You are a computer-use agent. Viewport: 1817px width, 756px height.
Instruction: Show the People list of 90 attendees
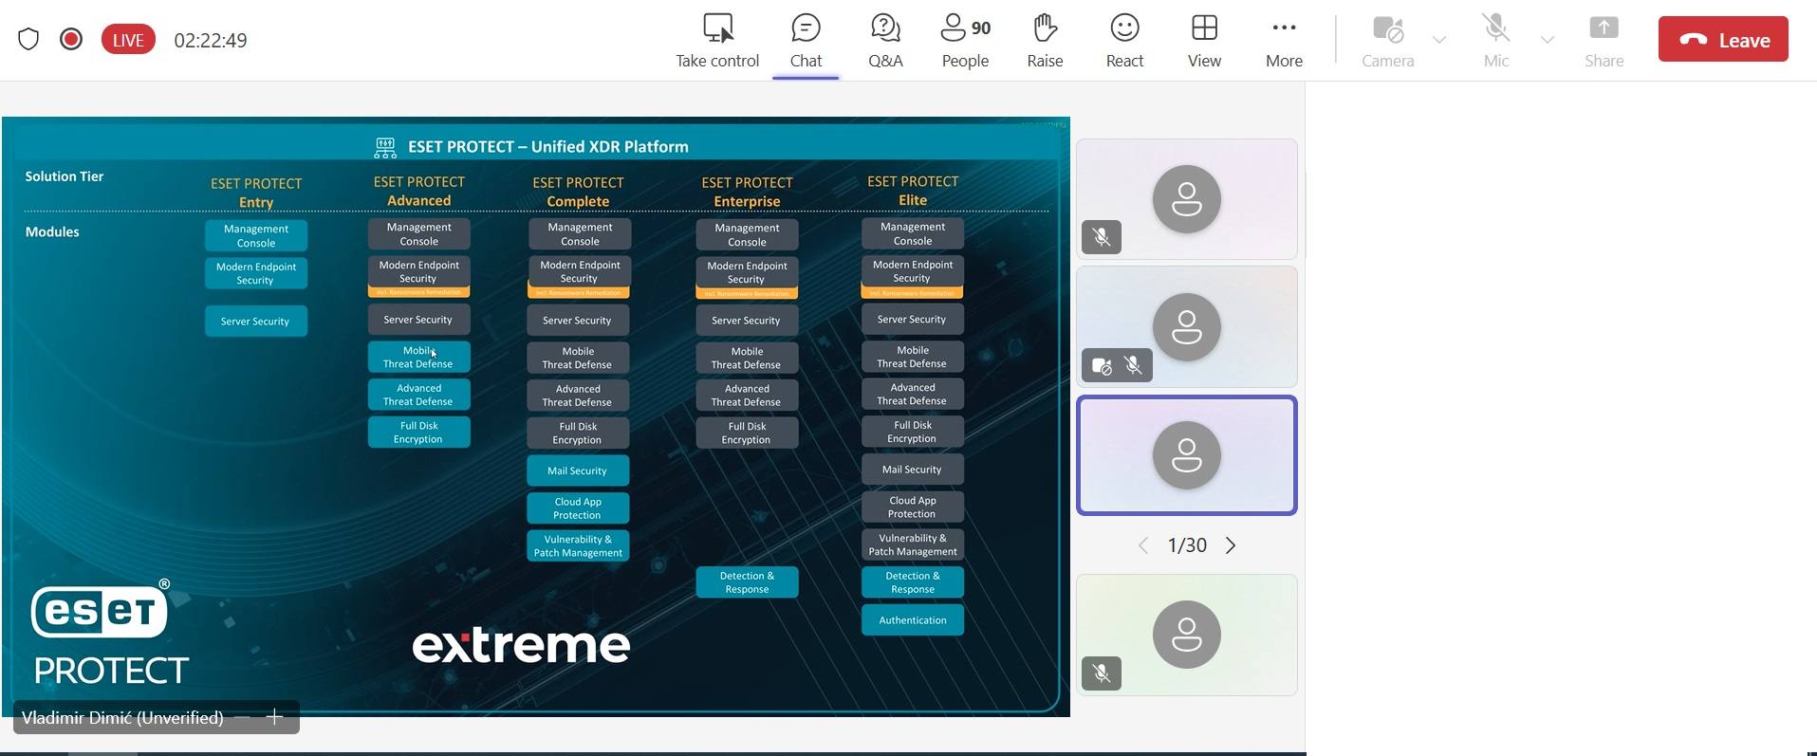[965, 41]
